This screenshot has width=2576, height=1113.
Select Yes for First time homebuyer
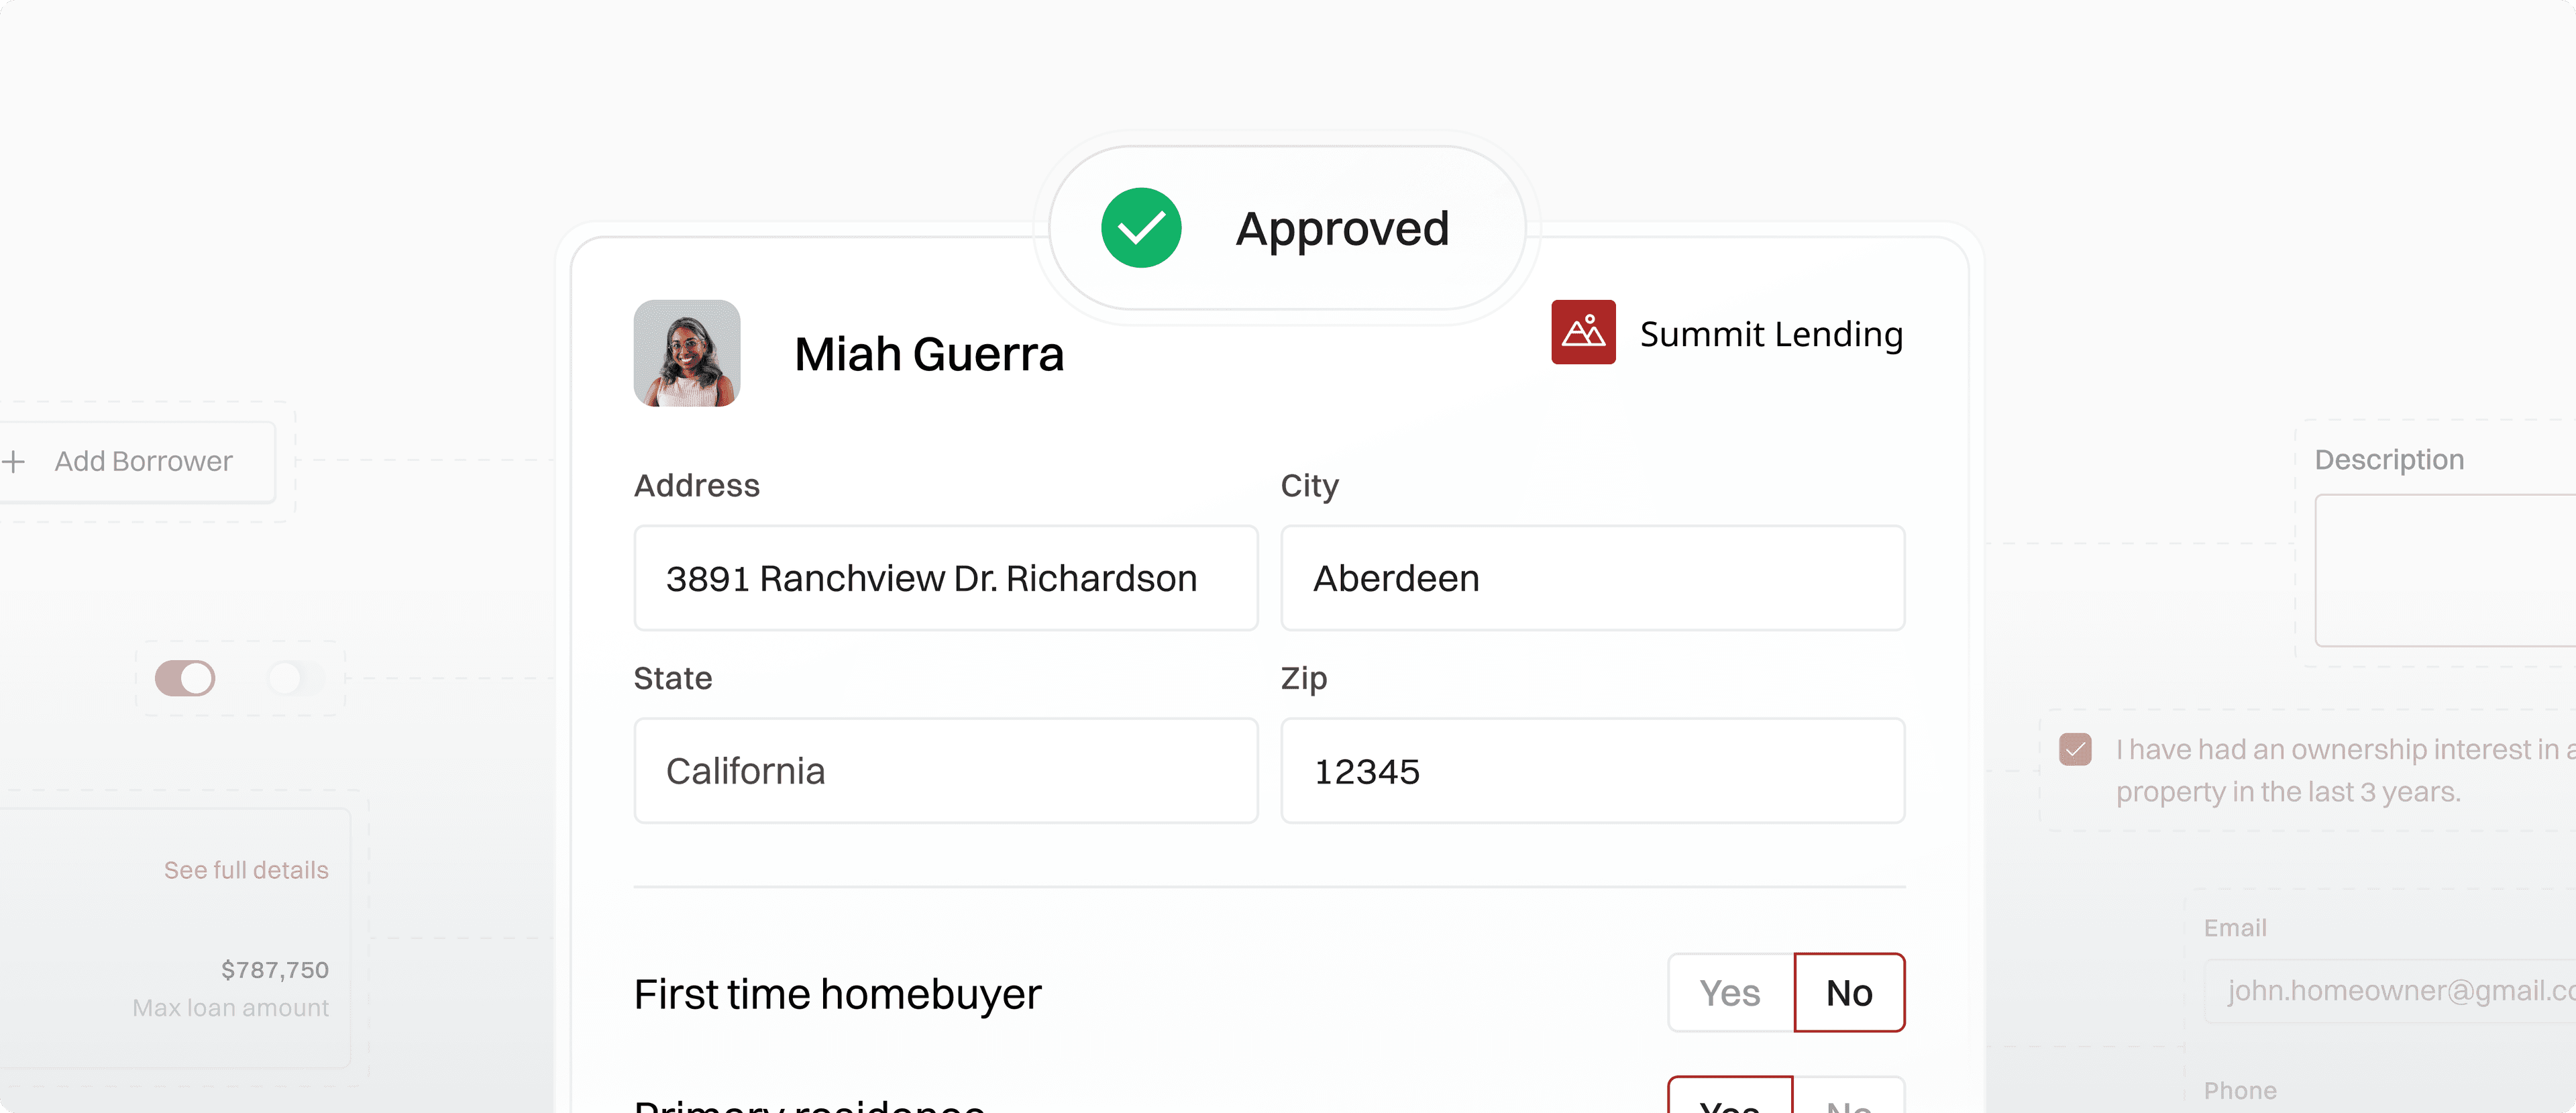[x=1730, y=992]
